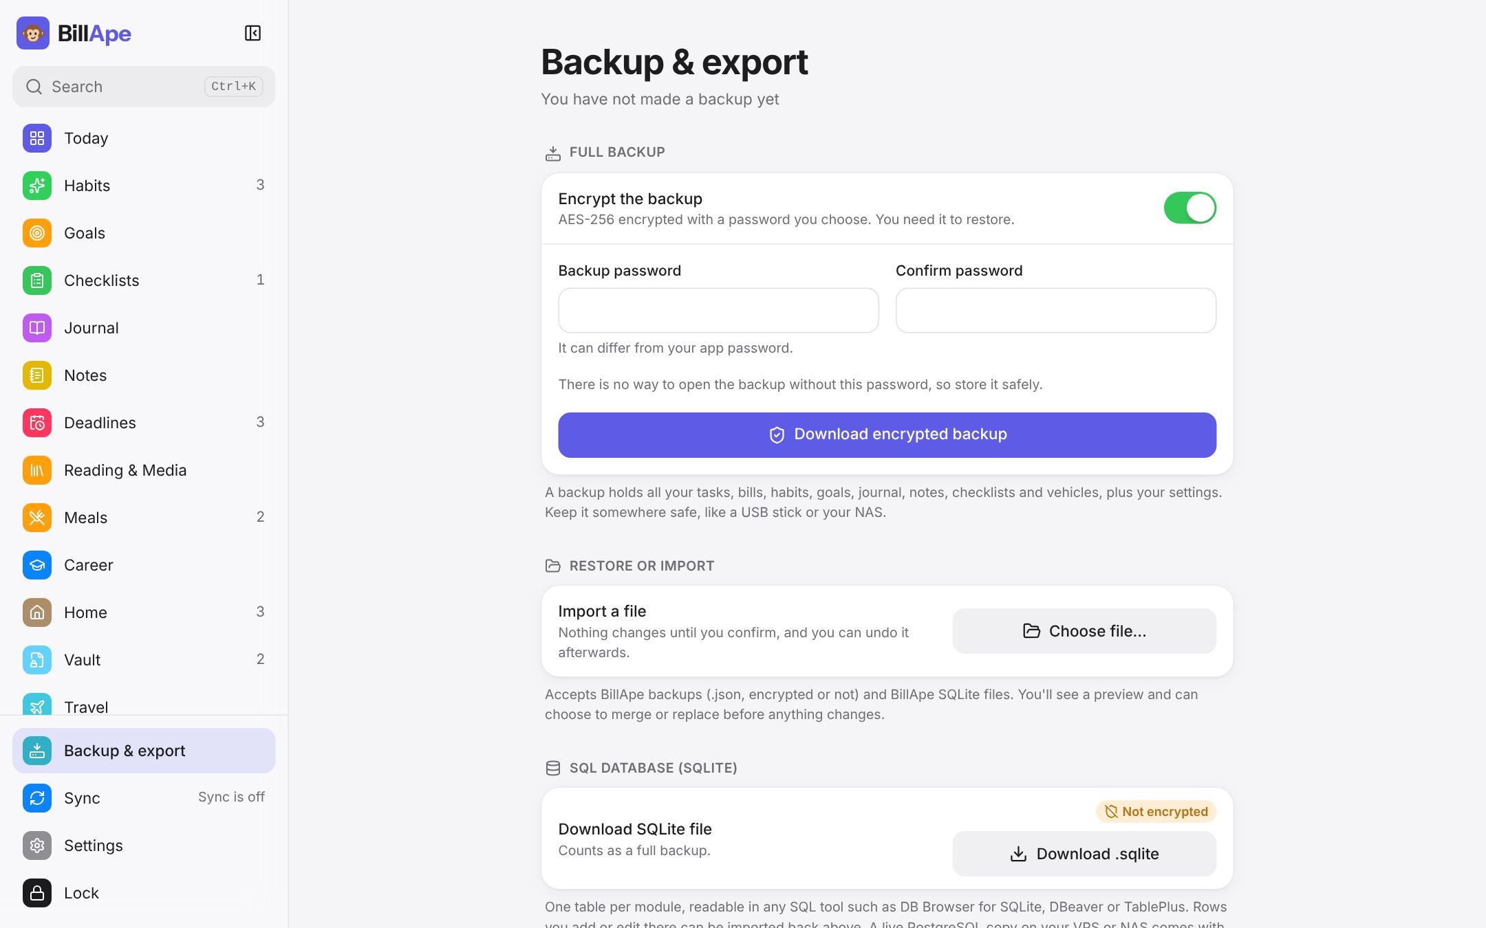Click the Travel airplane icon

point(37,704)
